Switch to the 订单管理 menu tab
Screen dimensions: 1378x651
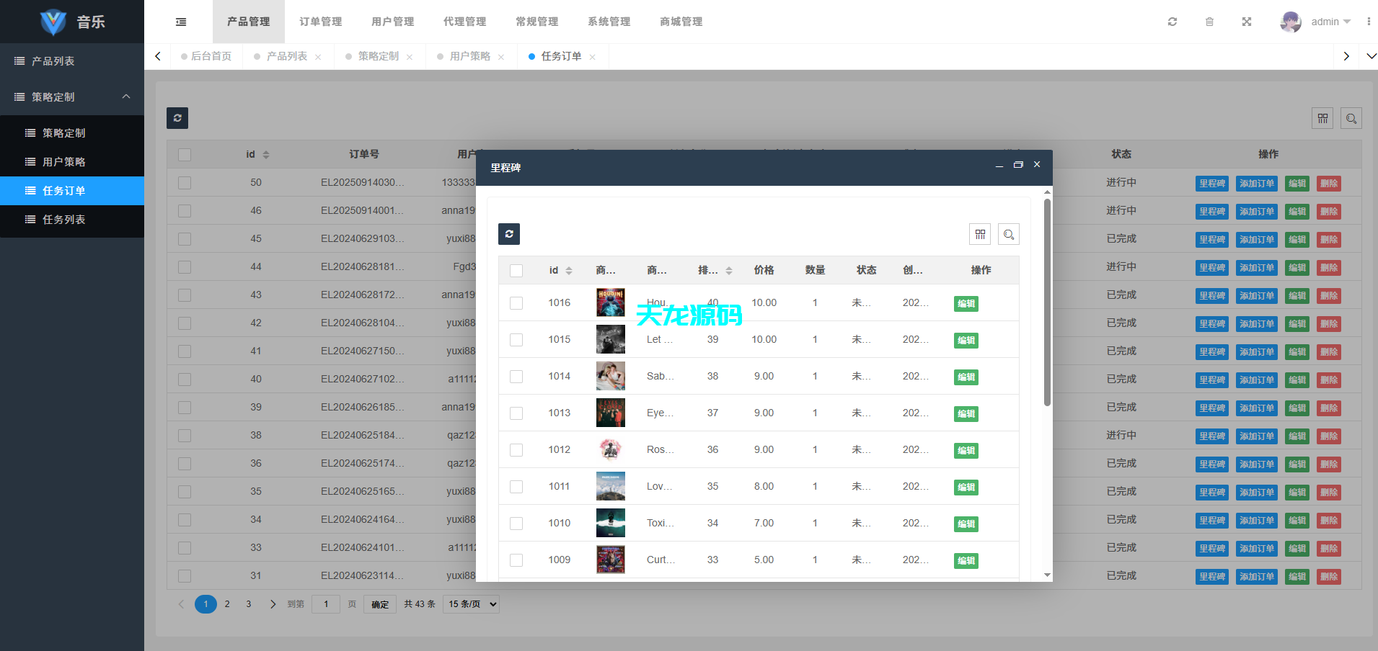[x=320, y=22]
